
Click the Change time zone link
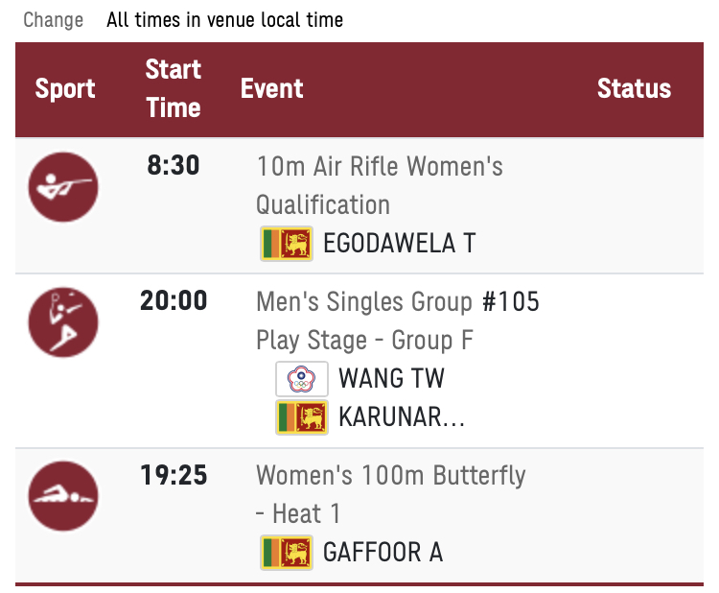click(53, 20)
